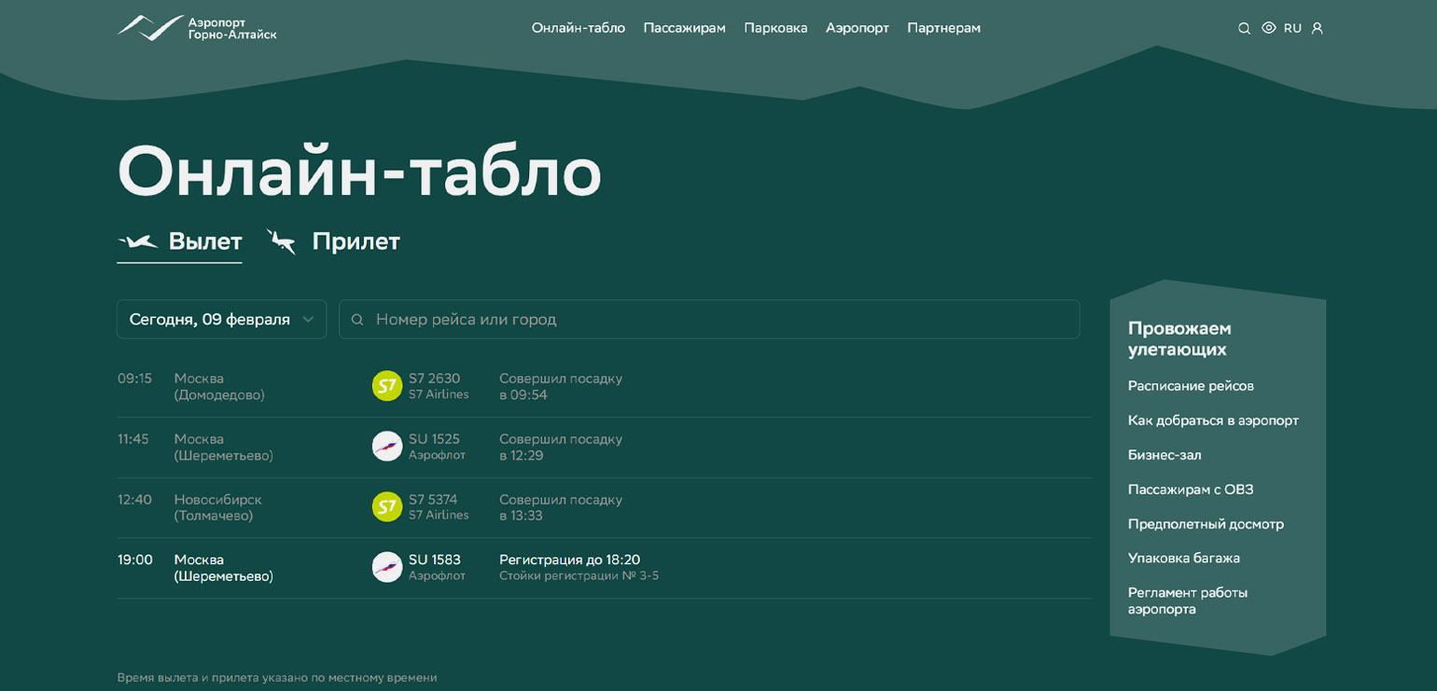Switch language using the RU selector
1437x691 pixels.
tap(1292, 28)
